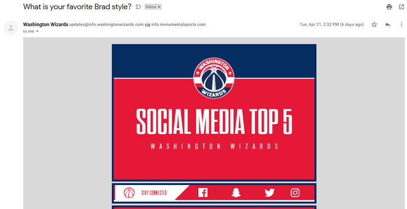Viewport: 407px width, 209px height.
Task: Open the Wizards Snapchat ghost icon
Action: tap(236, 193)
